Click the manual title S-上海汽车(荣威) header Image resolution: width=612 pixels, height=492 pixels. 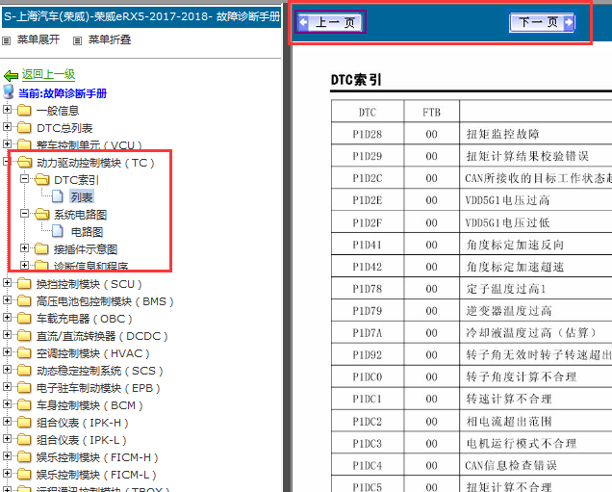tap(141, 16)
